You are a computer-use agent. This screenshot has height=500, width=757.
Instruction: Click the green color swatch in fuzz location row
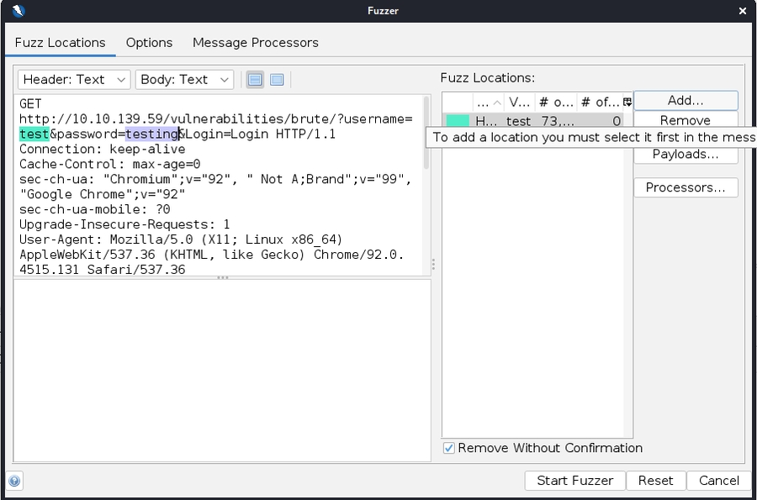[x=458, y=122]
